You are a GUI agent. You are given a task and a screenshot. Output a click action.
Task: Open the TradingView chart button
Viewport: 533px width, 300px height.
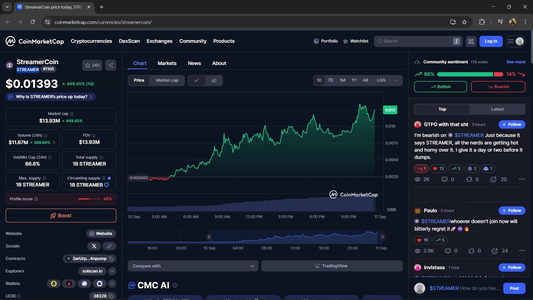click(332, 266)
